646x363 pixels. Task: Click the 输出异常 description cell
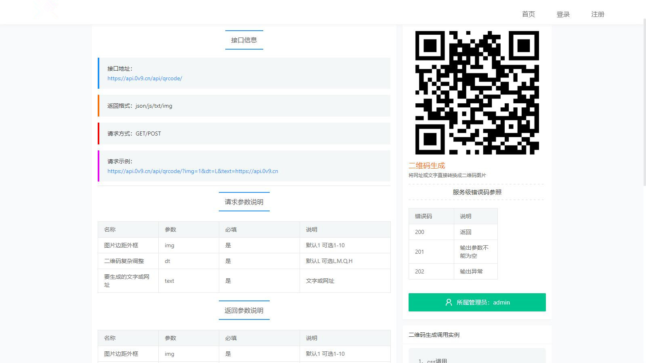pos(476,271)
